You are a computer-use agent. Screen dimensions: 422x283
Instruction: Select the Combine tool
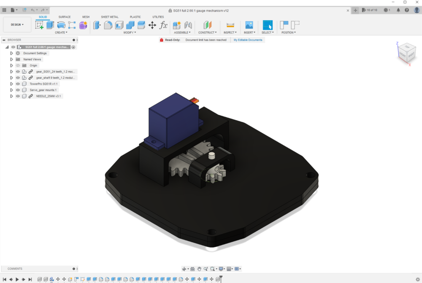coord(130,25)
